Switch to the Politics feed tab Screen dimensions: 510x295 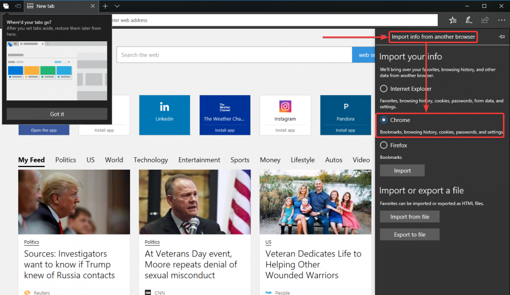coord(66,160)
